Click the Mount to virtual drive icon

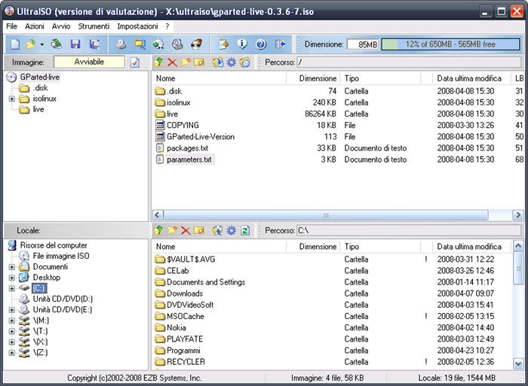(x=177, y=44)
